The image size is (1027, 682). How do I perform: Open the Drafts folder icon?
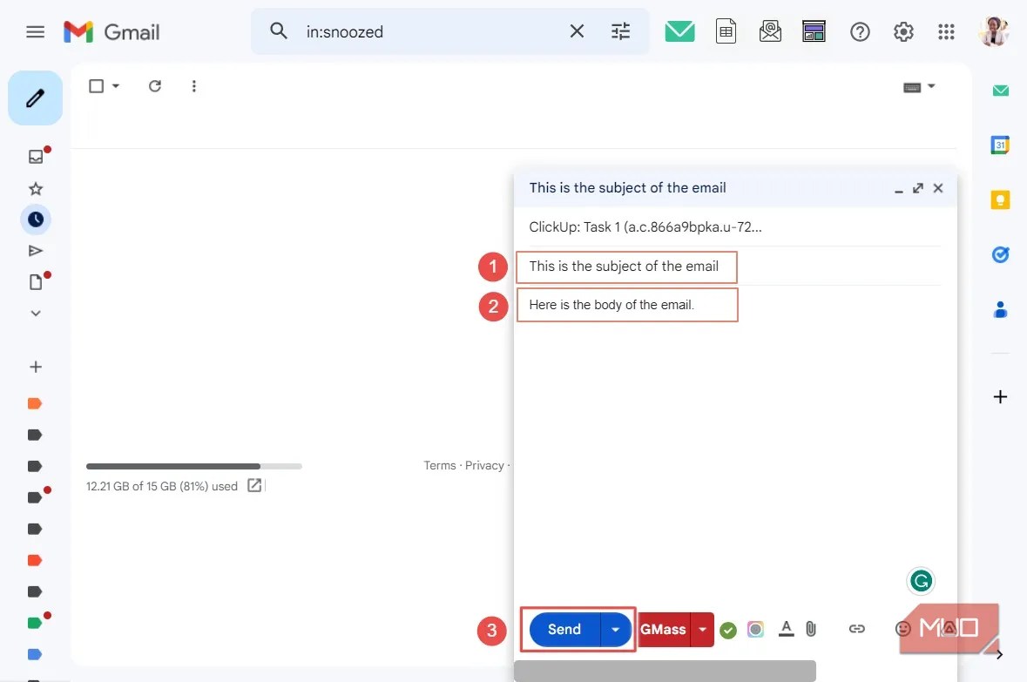click(x=35, y=281)
